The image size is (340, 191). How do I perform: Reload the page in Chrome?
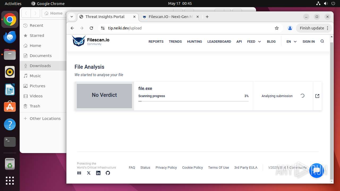coord(91,28)
